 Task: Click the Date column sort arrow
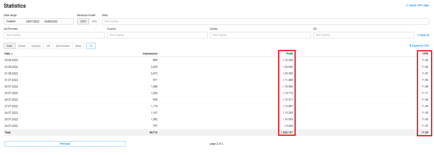(12, 54)
